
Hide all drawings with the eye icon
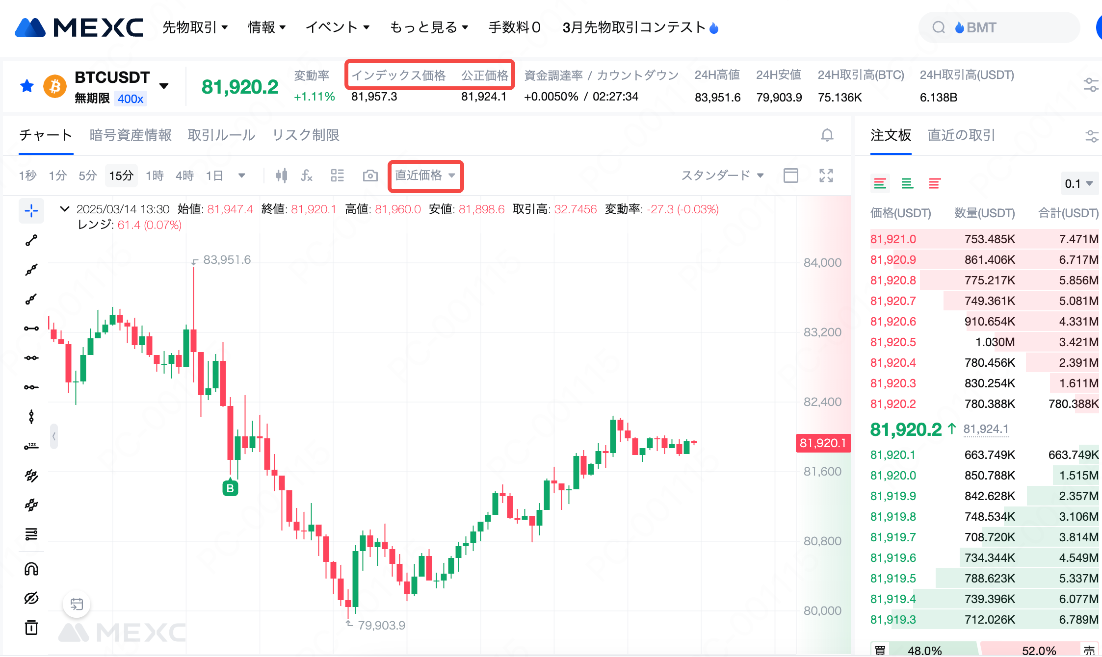(31, 598)
